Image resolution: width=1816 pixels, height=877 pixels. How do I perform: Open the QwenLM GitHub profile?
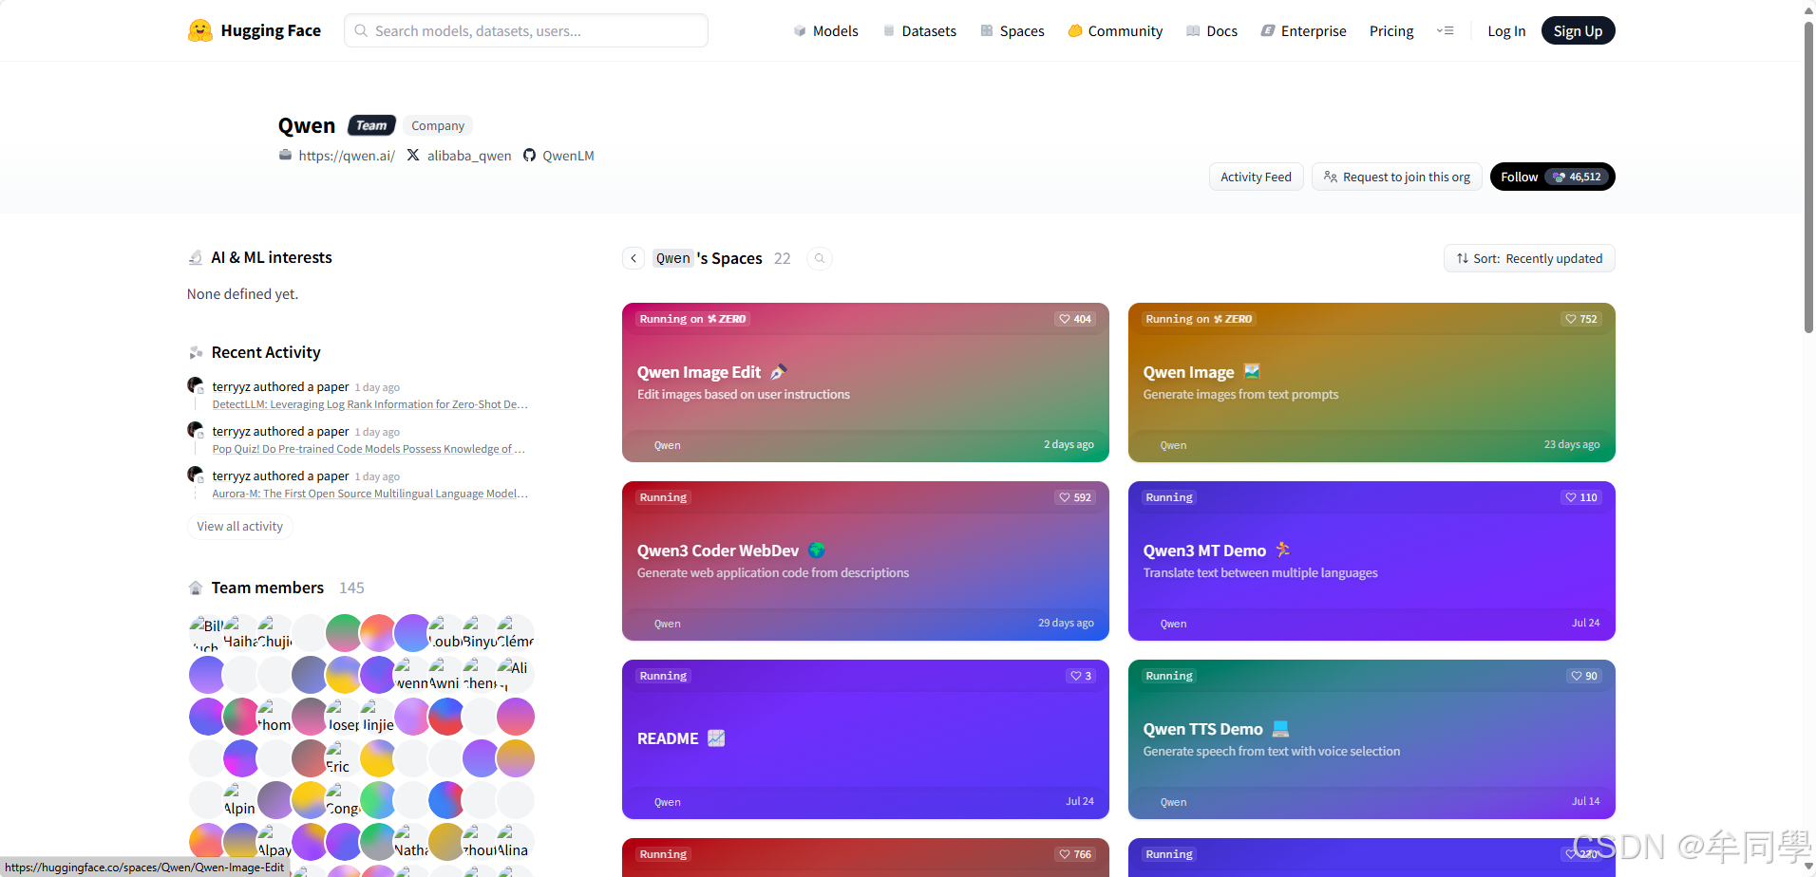pos(568,156)
